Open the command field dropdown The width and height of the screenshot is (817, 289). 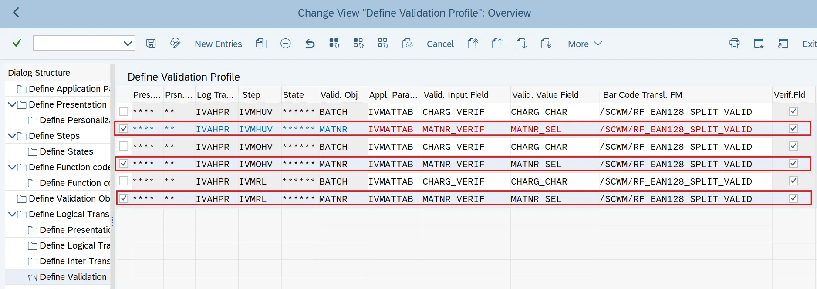tap(128, 44)
